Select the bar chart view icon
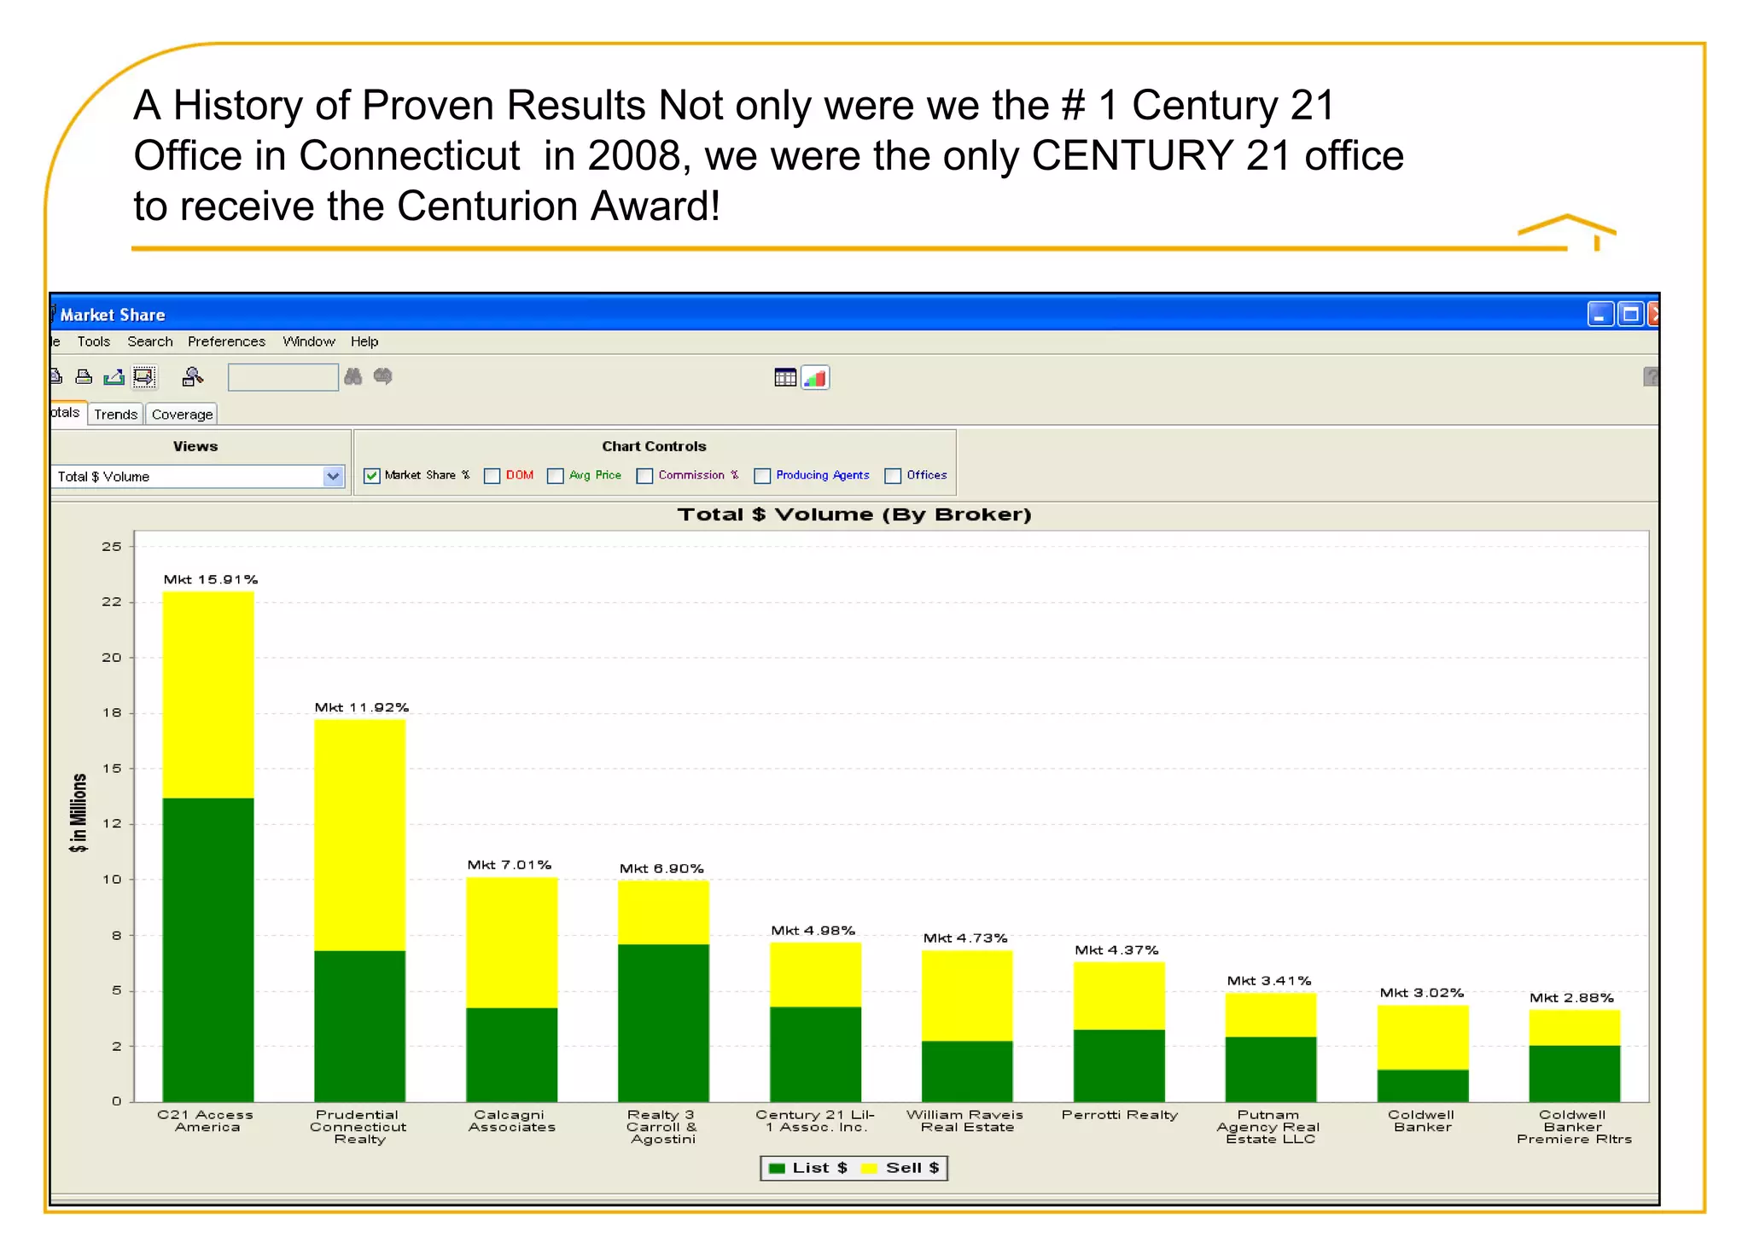This screenshot has width=1748, height=1260. coord(816,377)
